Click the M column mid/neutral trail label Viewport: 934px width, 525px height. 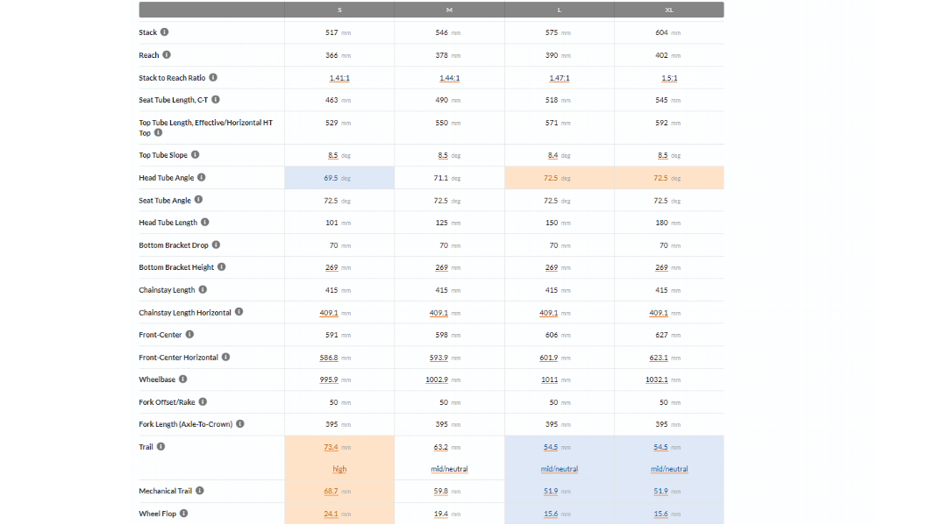449,469
